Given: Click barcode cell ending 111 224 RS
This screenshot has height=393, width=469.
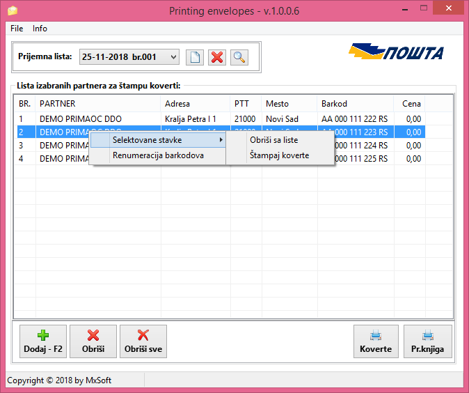Looking at the screenshot, I should 361,145.
